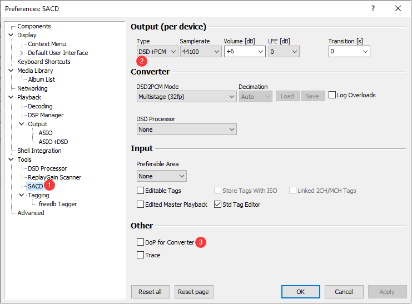Open the Preferable Area dropdown

click(161, 176)
